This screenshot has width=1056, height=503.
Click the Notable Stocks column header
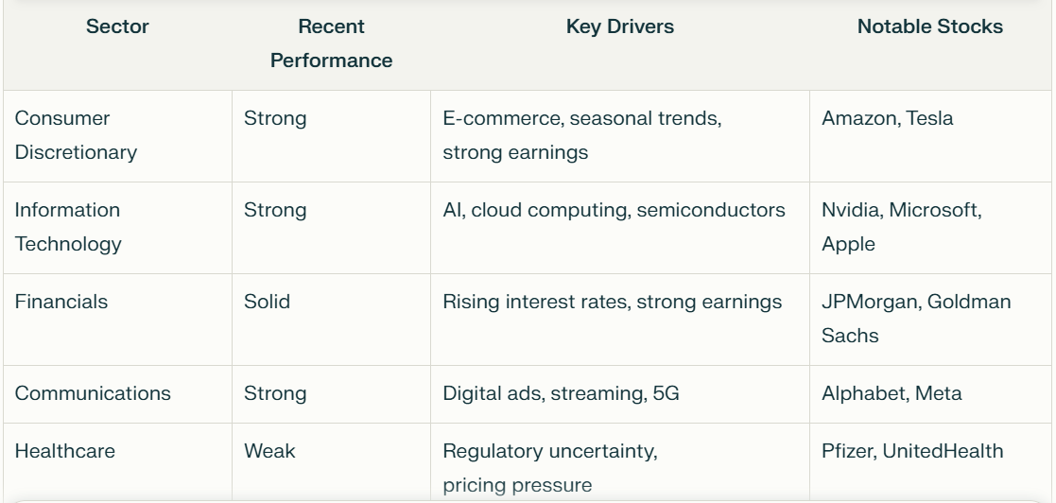point(930,44)
